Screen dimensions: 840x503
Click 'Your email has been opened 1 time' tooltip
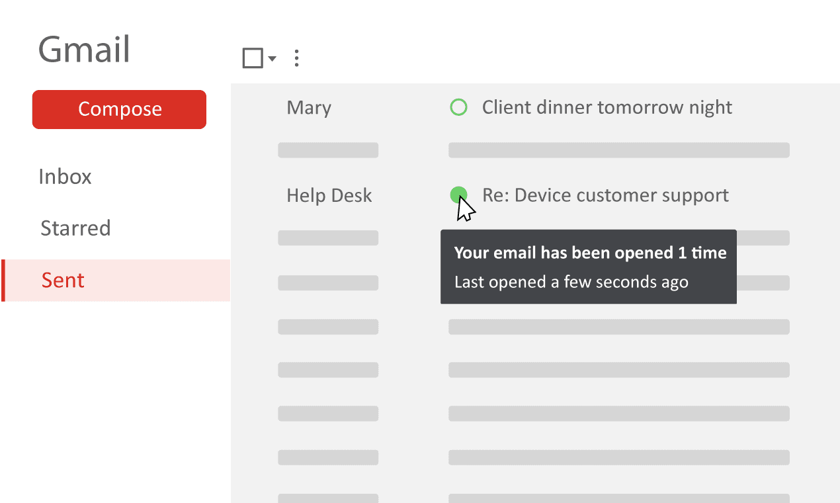click(x=590, y=253)
